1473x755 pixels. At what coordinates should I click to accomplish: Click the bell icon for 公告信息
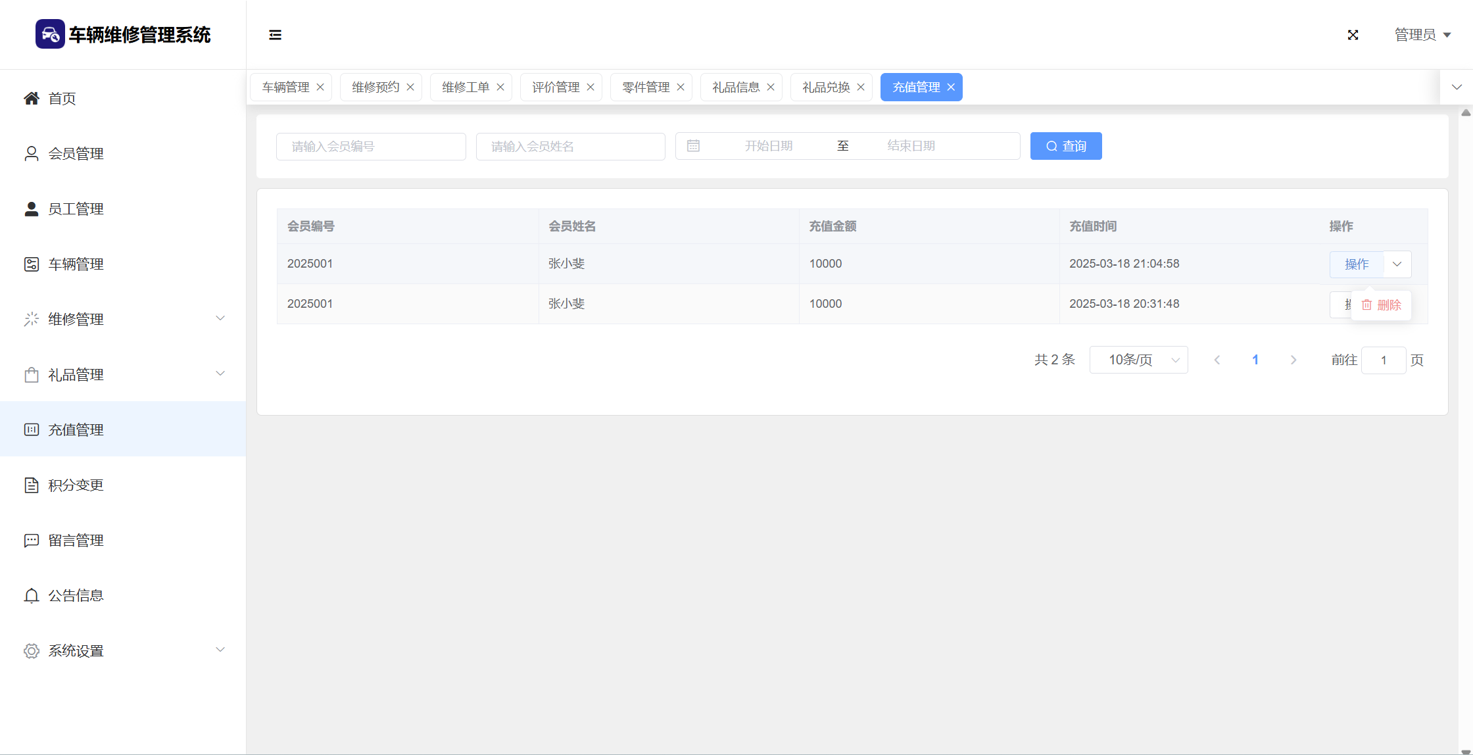[x=31, y=596]
